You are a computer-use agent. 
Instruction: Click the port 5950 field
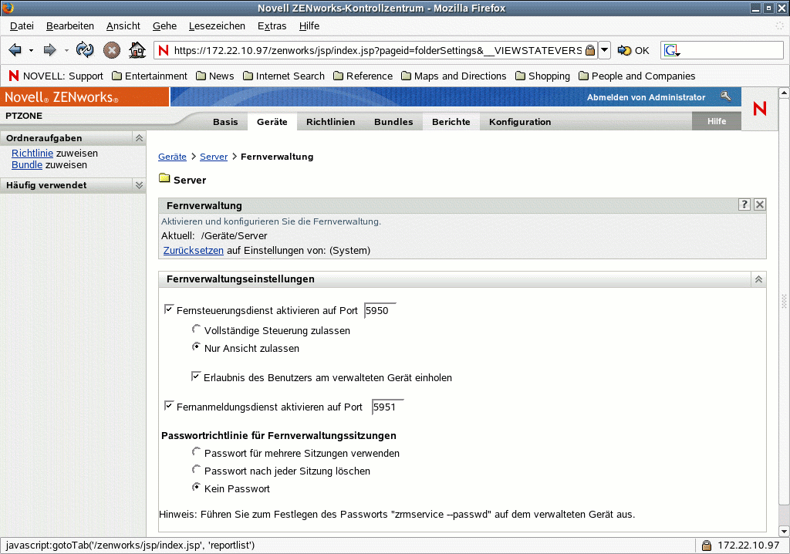pyautogui.click(x=380, y=310)
